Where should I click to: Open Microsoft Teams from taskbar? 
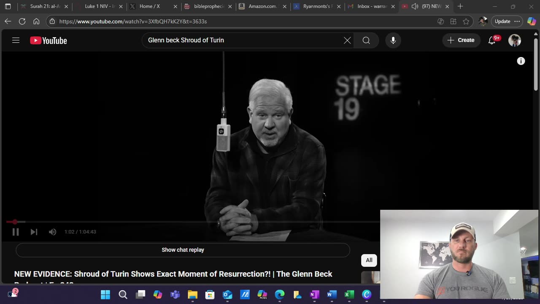(x=175, y=295)
